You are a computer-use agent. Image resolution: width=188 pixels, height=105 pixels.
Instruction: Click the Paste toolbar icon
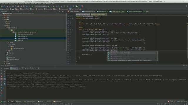click(18, 6)
